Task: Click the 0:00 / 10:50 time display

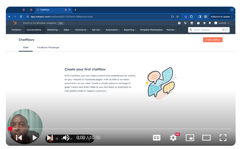Action: pyautogui.click(x=88, y=138)
